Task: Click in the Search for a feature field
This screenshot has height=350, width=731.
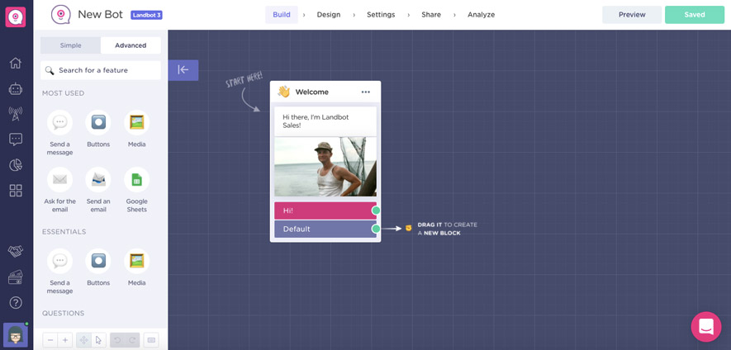Action: point(101,70)
